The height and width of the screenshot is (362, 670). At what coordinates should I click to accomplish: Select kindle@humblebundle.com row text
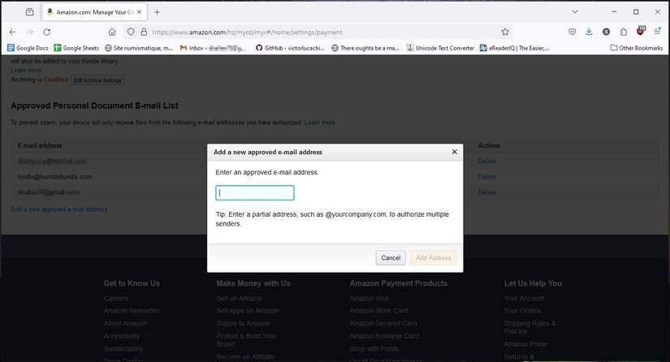click(54, 177)
